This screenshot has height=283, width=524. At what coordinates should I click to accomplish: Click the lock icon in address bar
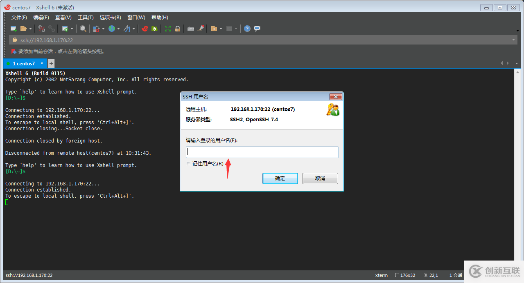[x=15, y=40]
